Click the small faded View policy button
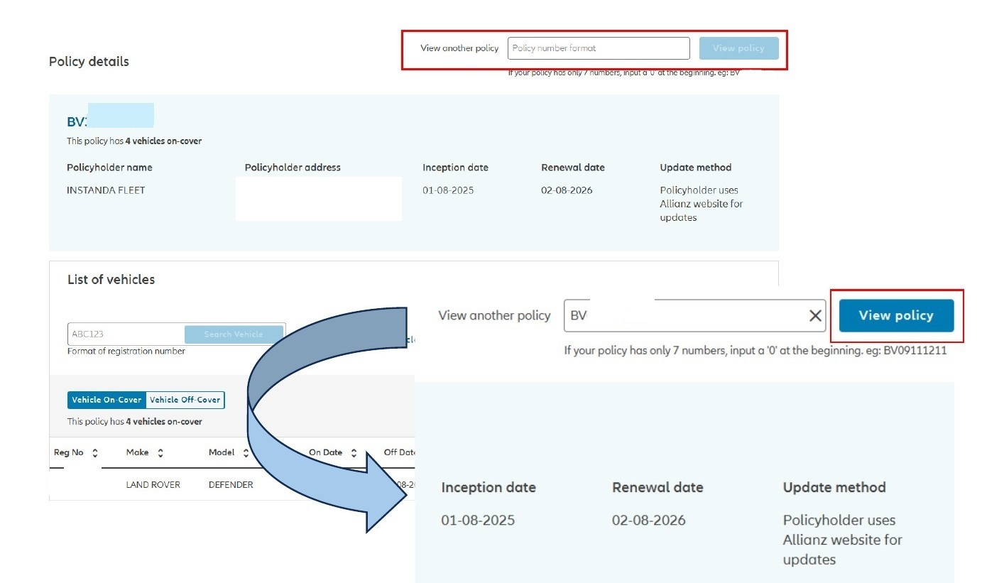The height and width of the screenshot is (583, 1004). click(x=738, y=48)
